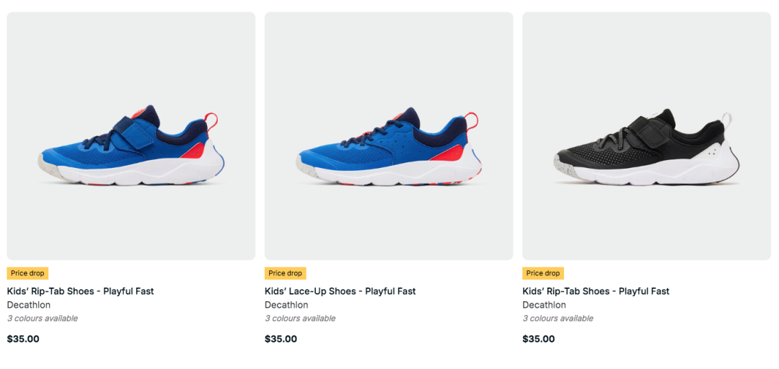This screenshot has height=369, width=779.
Task: Click Decathlon brand under blue rip-tab shoe
Action: pos(29,305)
